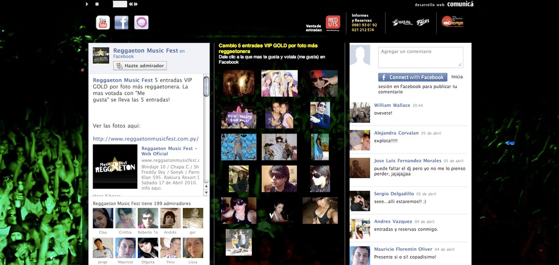Start music with the play button
Viewport: 559px width, 265px height.
(x=87, y=4)
